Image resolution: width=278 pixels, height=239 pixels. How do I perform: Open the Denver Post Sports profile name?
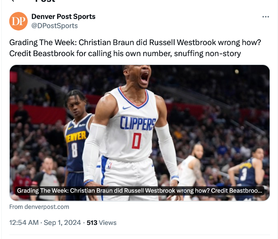pyautogui.click(x=63, y=17)
